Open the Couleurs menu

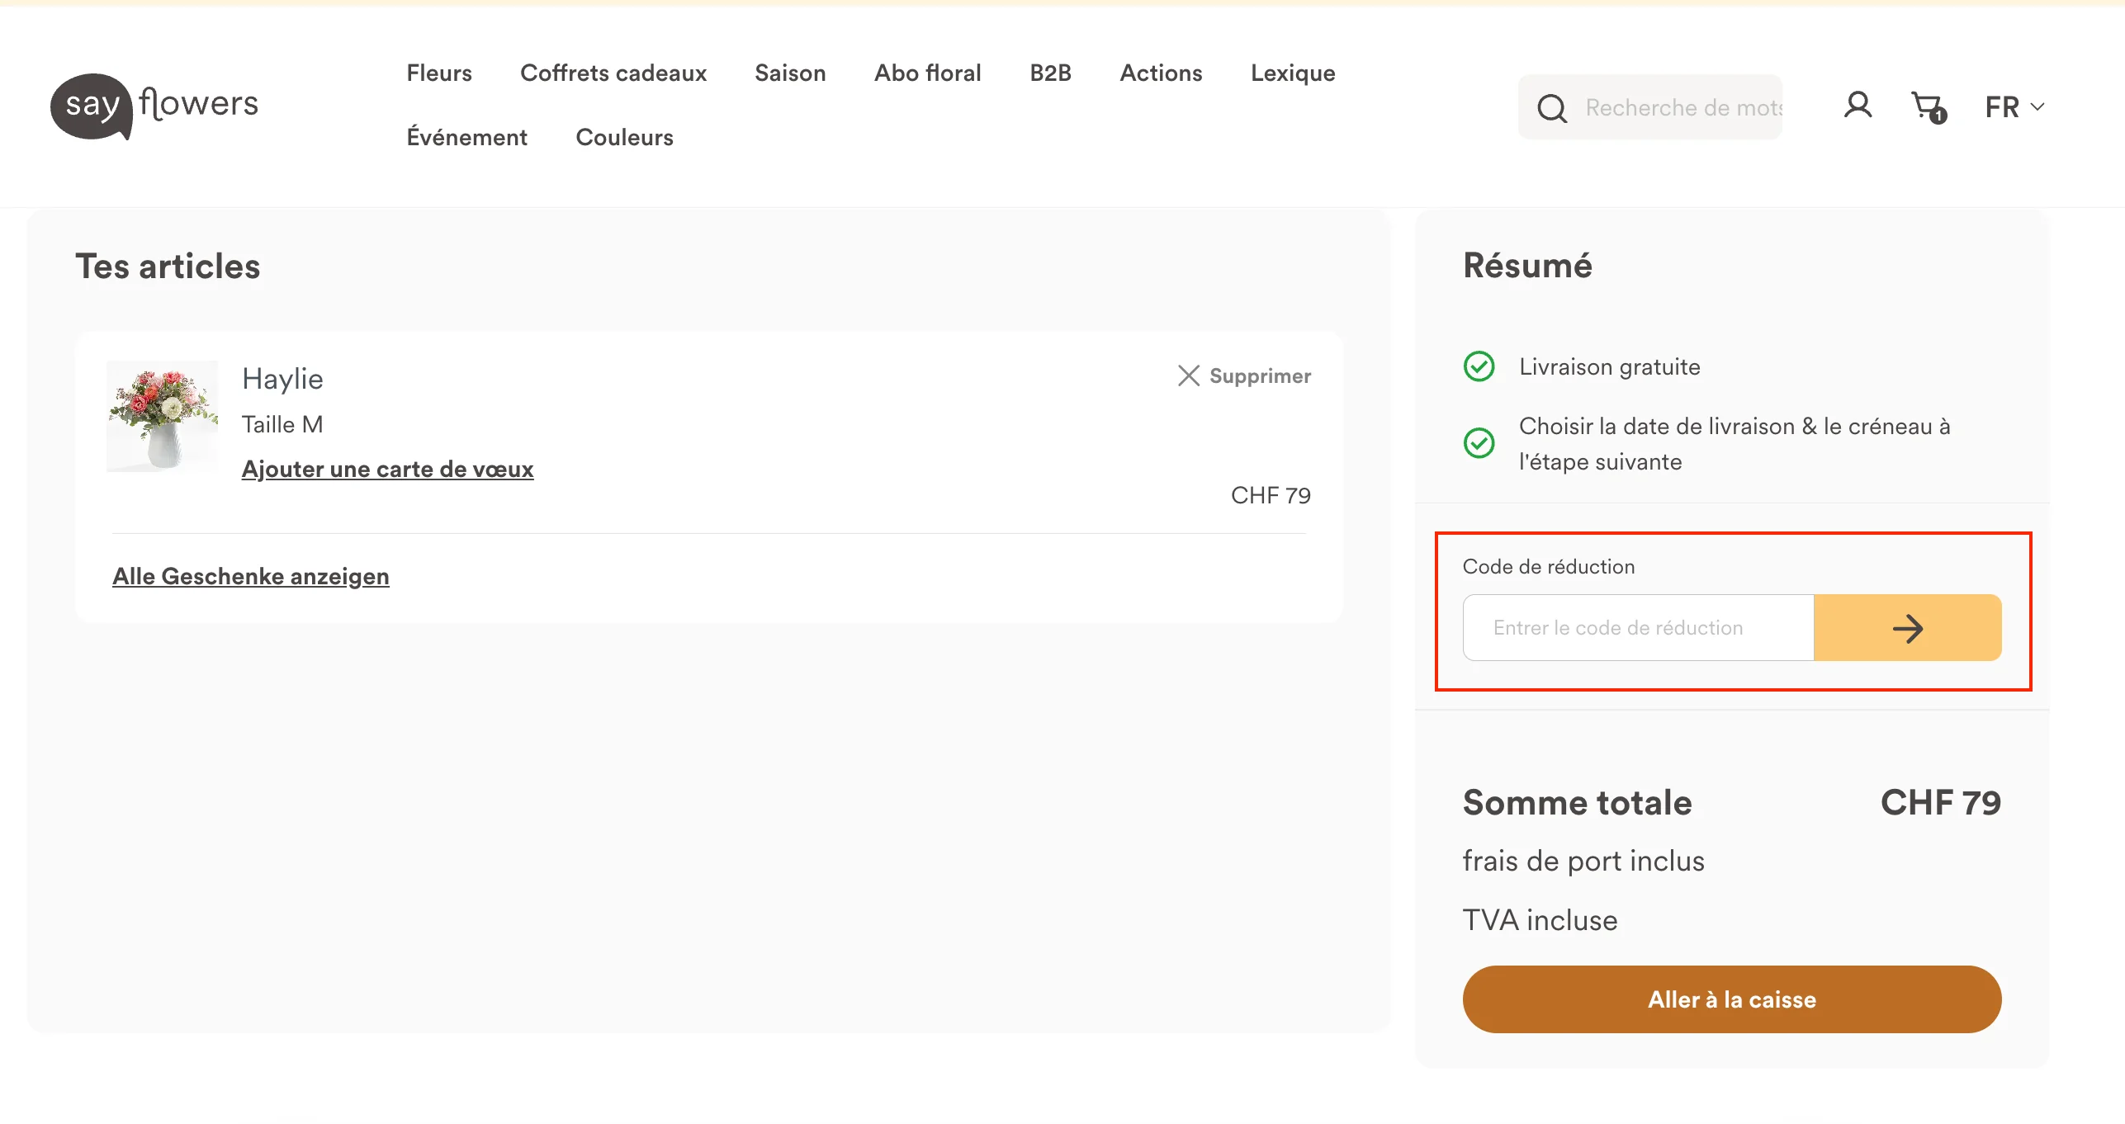[624, 137]
